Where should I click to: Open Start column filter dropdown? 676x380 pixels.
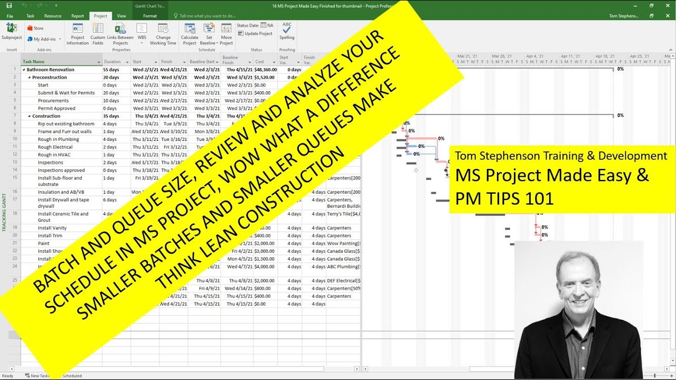[x=156, y=62]
